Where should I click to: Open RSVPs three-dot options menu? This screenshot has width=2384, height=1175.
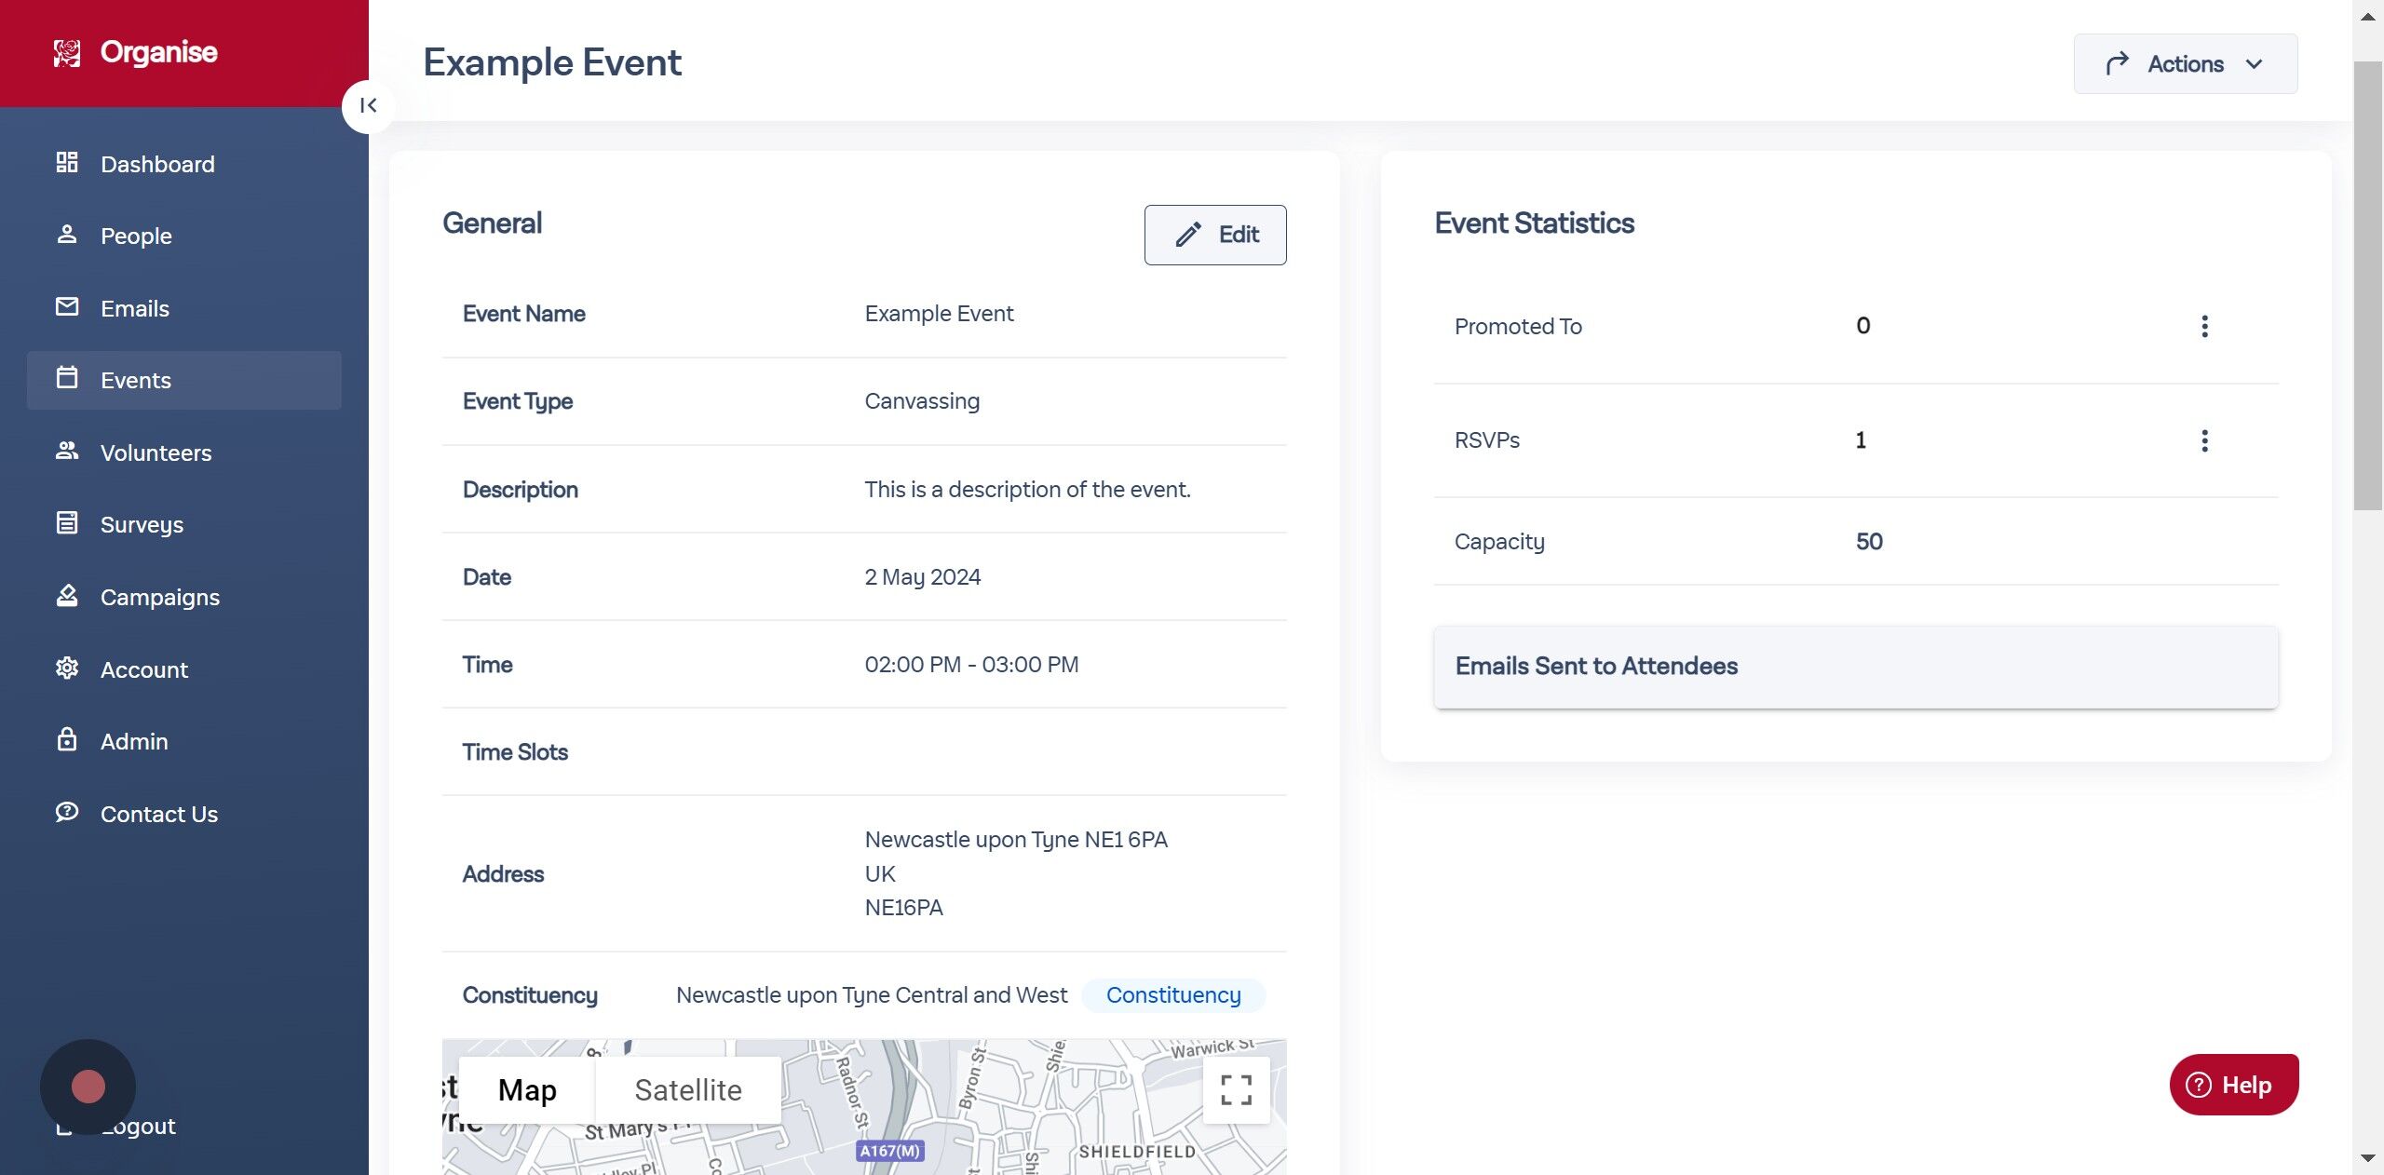(2204, 440)
